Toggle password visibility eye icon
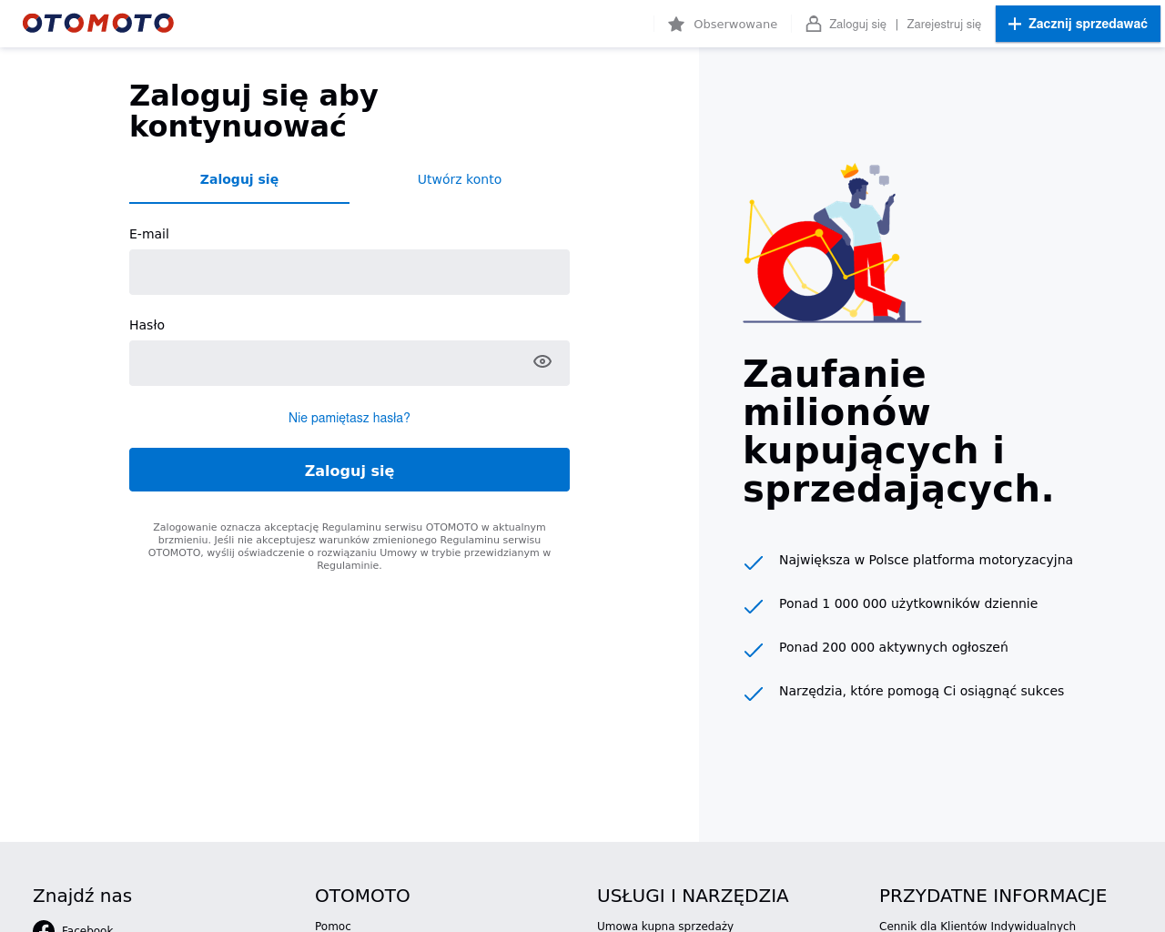The width and height of the screenshot is (1165, 932). point(542,362)
